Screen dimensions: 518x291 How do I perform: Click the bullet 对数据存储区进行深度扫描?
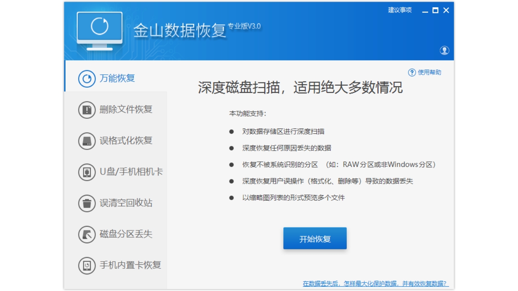coord(283,131)
